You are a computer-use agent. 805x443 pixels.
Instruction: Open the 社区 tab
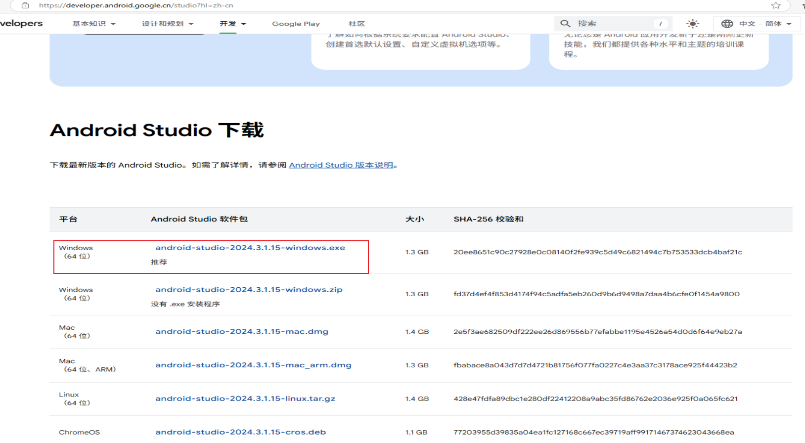coord(357,24)
